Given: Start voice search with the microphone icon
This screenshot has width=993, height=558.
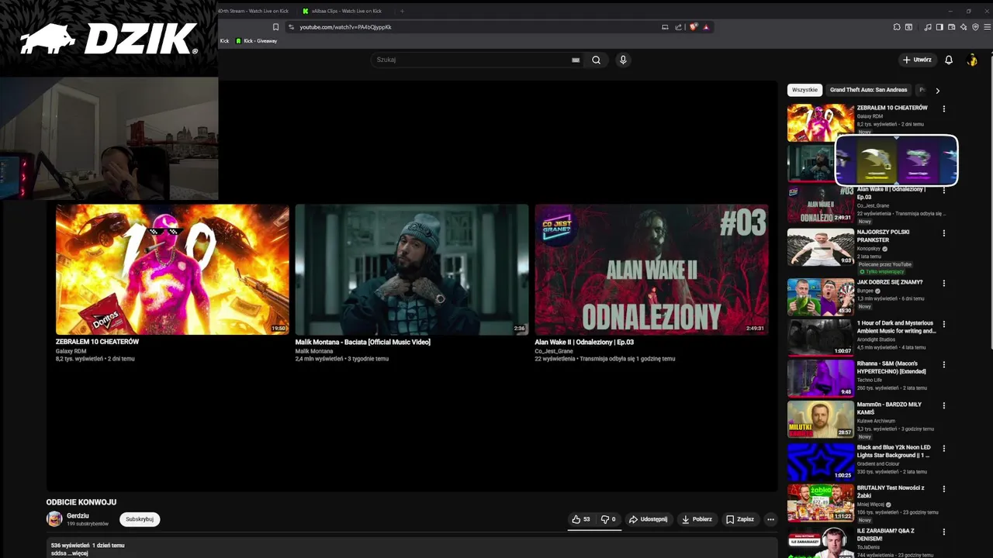Looking at the screenshot, I should 622,60.
